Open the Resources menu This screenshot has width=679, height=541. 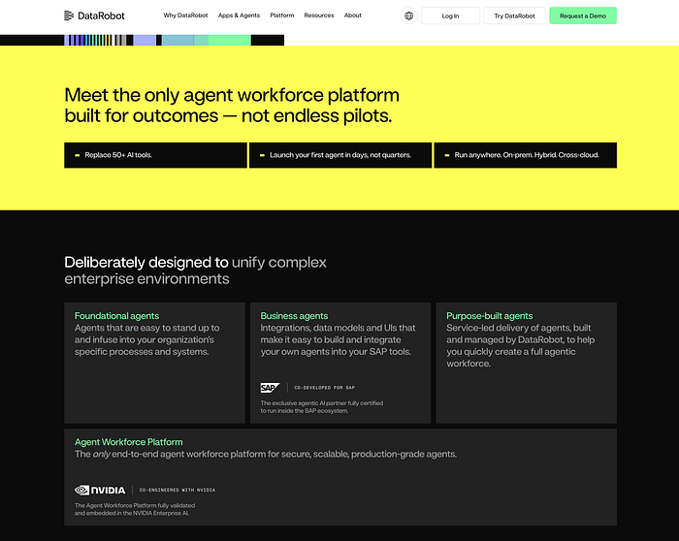tap(319, 16)
